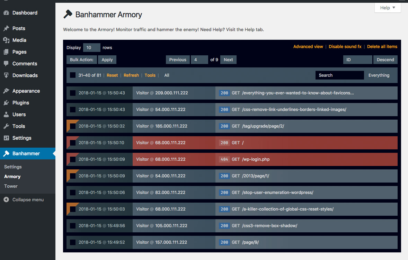Open the Dashboard icon in sidebar

[6, 13]
